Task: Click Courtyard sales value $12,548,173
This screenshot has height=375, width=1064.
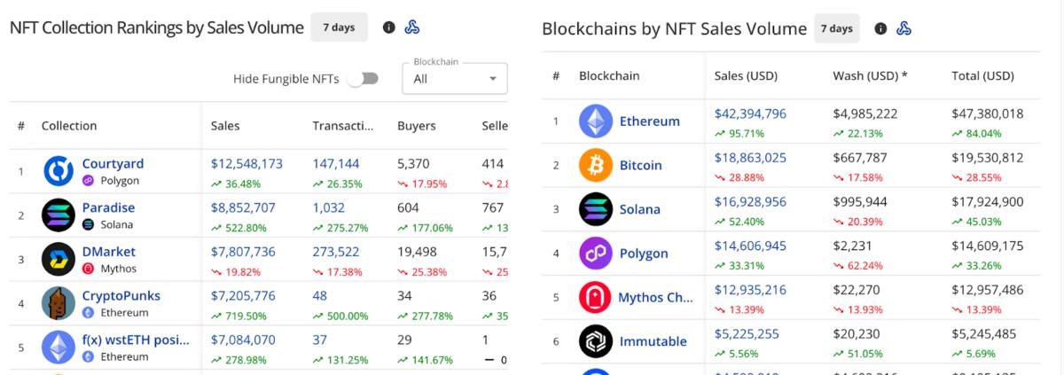Action: 246,164
